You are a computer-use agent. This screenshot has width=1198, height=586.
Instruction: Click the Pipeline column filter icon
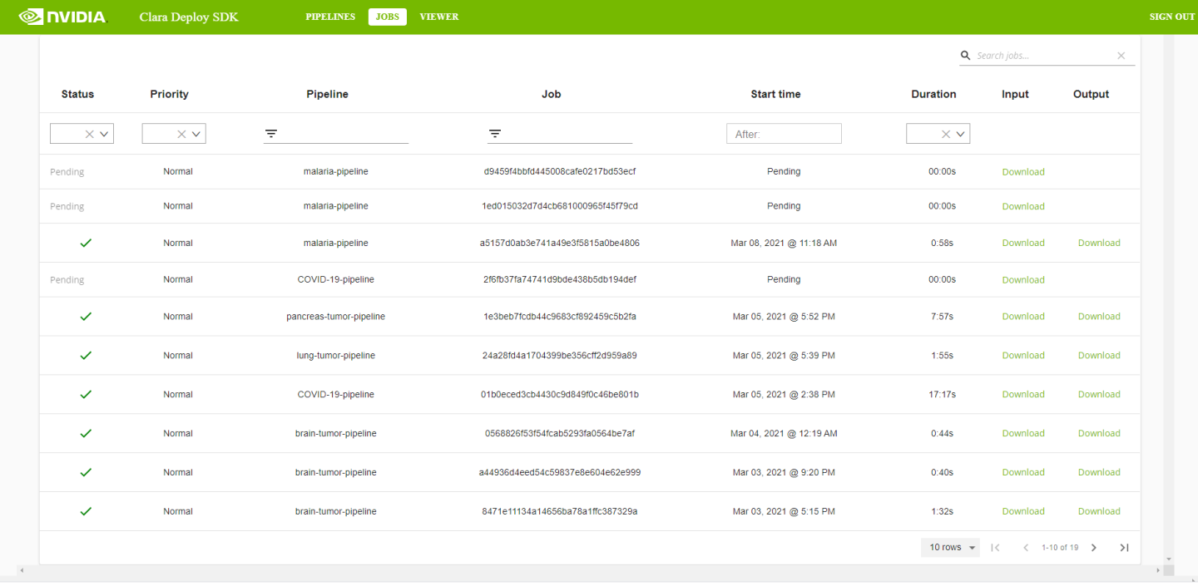pyautogui.click(x=271, y=134)
